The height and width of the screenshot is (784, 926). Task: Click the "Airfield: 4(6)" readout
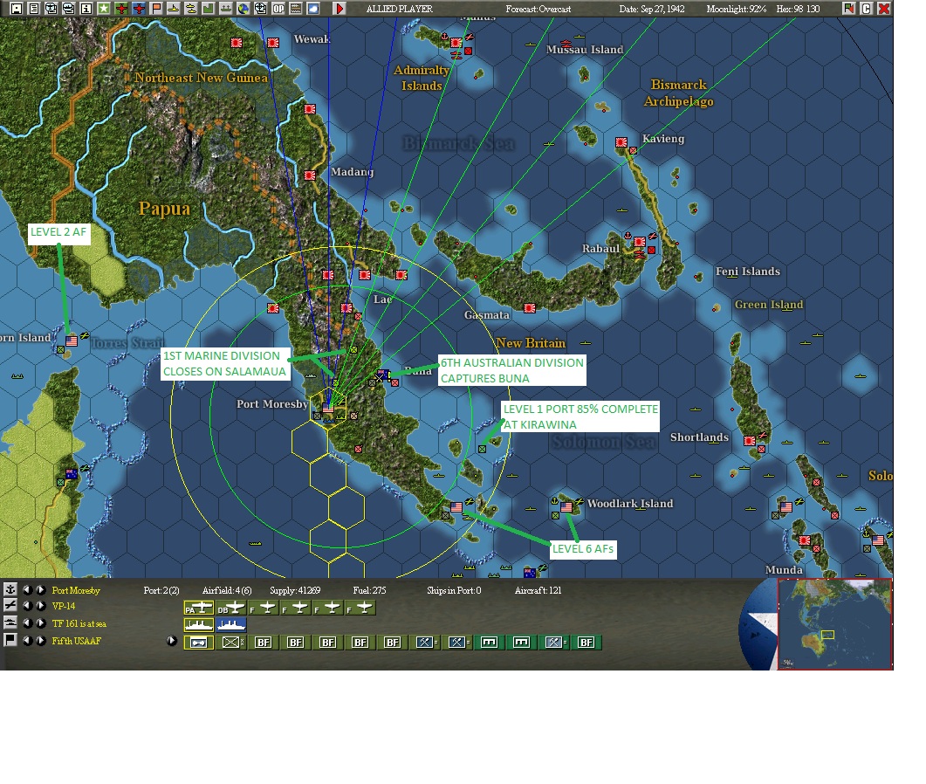point(227,590)
